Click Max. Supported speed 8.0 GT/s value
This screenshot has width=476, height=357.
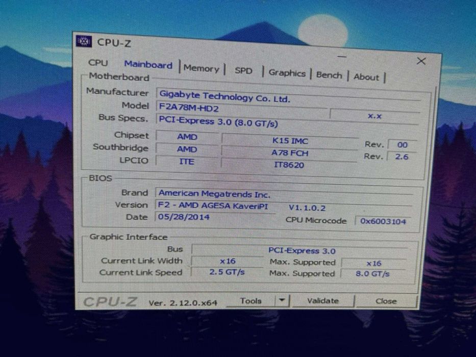372,274
